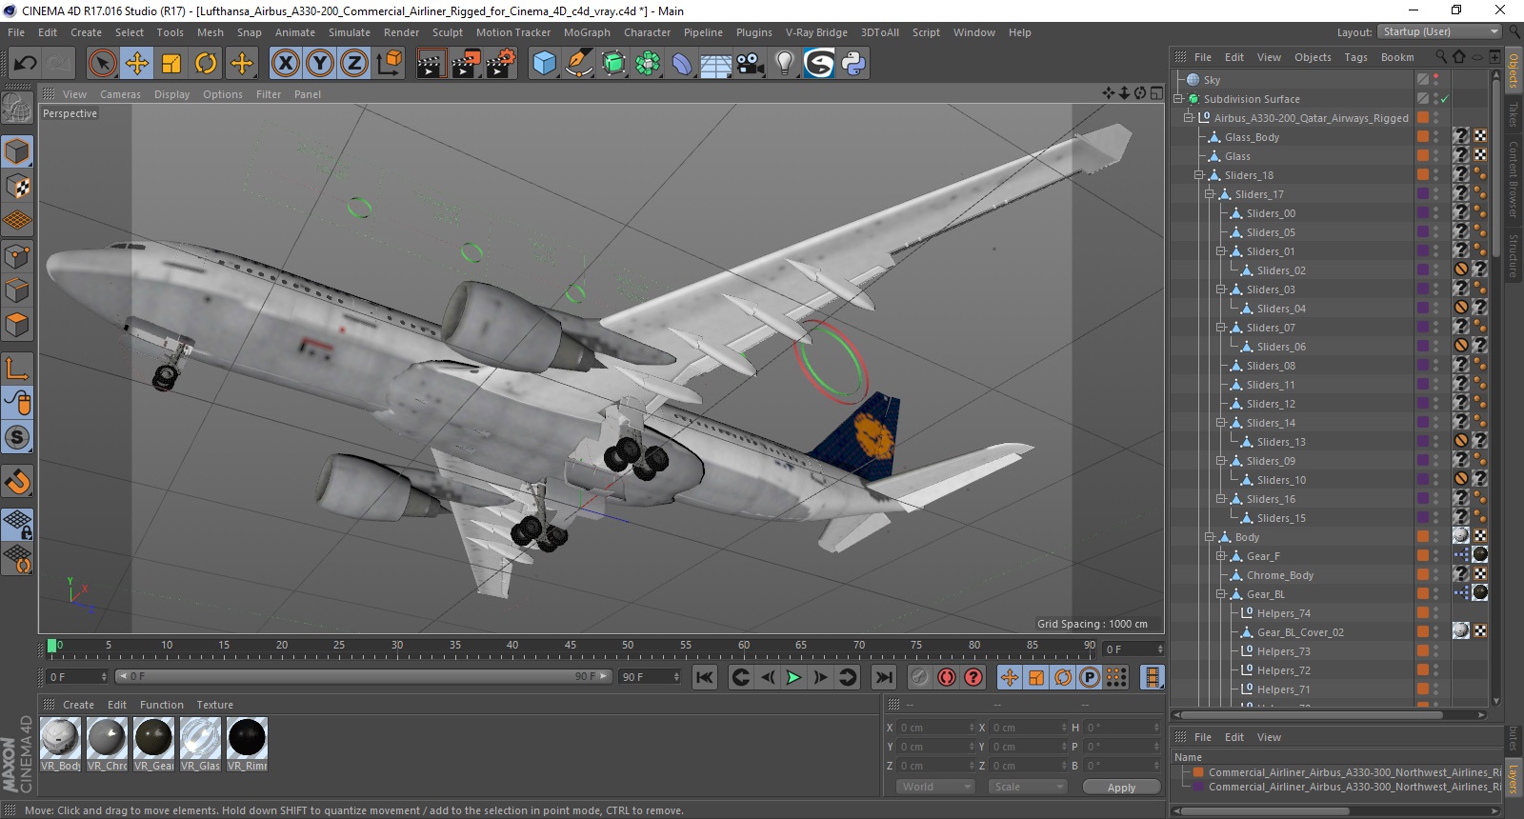The width and height of the screenshot is (1524, 819).
Task: Select Helpers_74 in object tree
Action: (x=1283, y=613)
